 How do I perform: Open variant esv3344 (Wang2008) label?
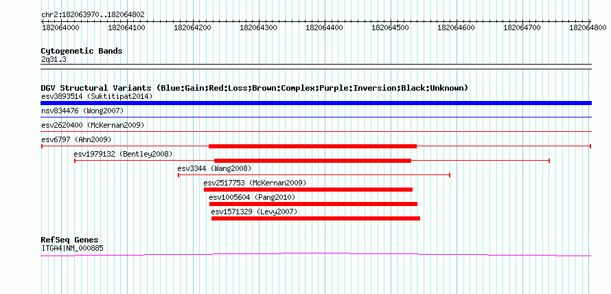click(215, 168)
